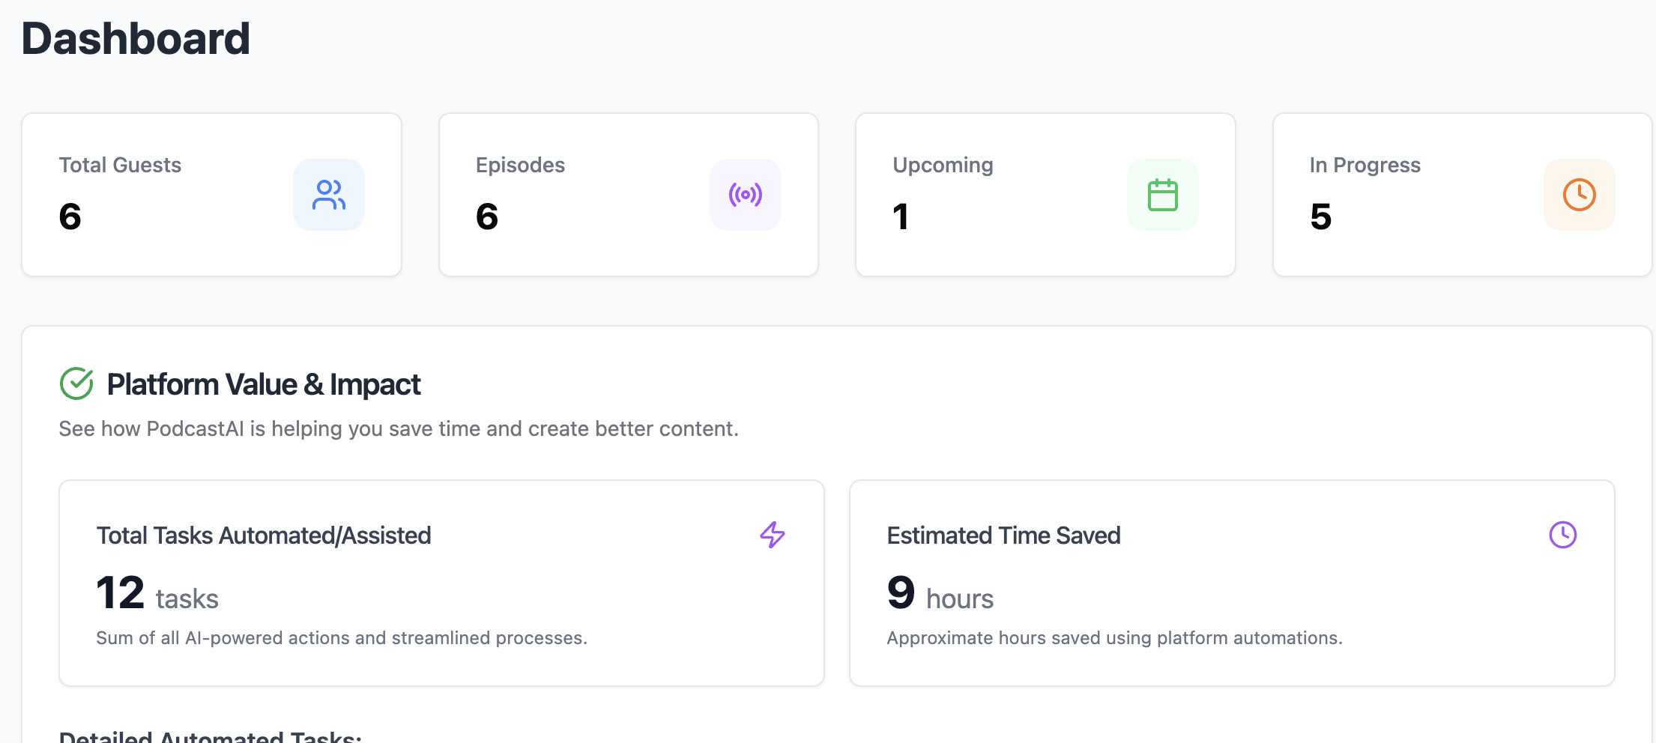Click the Dashboard page heading

(136, 39)
